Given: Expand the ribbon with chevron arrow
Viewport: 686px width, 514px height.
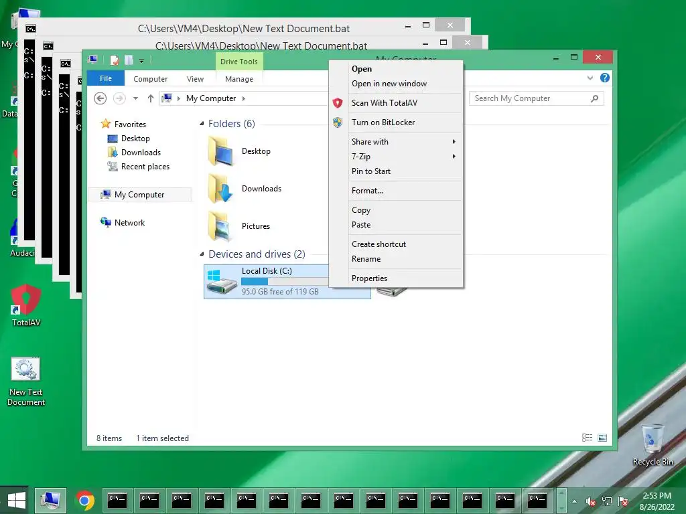Looking at the screenshot, I should [590, 78].
